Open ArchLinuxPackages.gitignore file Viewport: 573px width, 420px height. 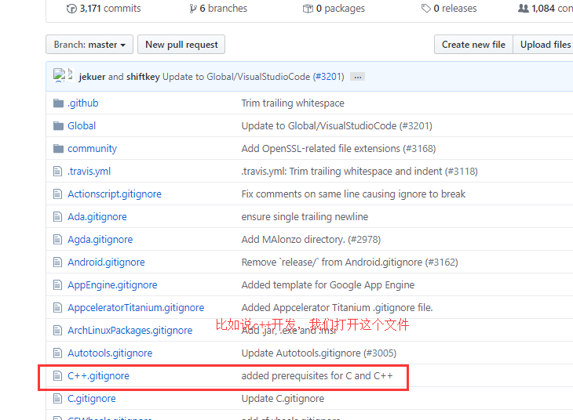click(x=130, y=330)
